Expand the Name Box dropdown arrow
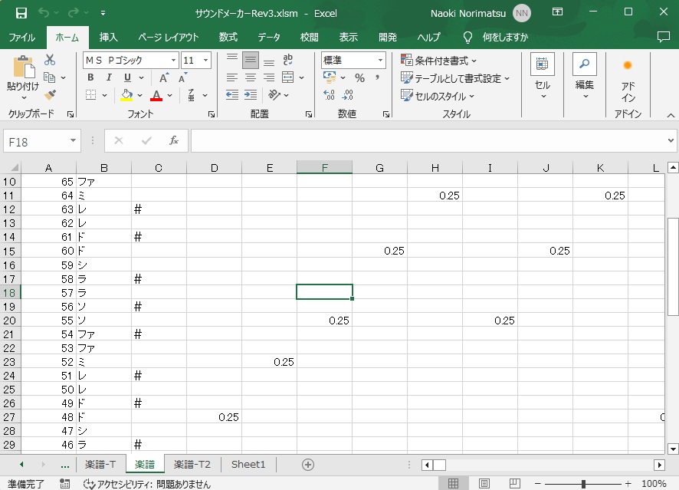The height and width of the screenshot is (490, 679). point(74,141)
